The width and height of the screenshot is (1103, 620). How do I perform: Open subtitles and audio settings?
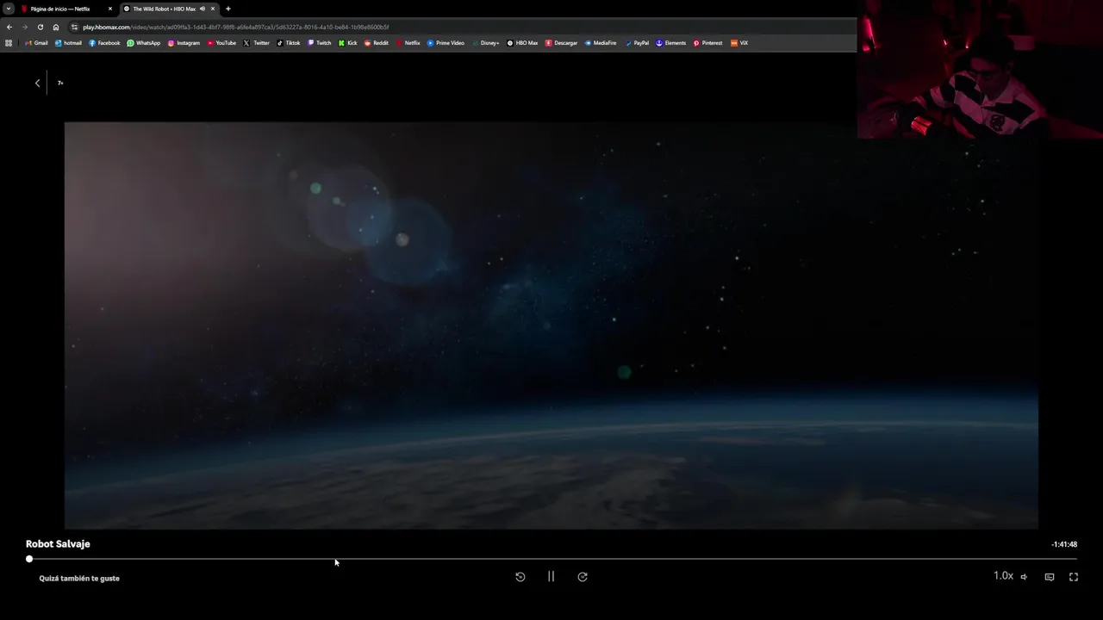(1050, 577)
